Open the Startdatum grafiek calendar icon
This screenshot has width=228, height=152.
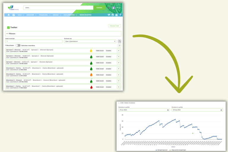168,110
